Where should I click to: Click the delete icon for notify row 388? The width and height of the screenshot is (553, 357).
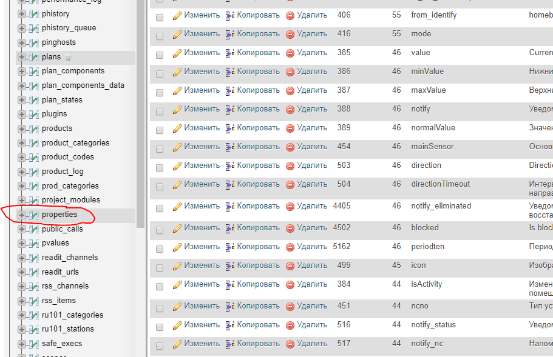click(290, 110)
